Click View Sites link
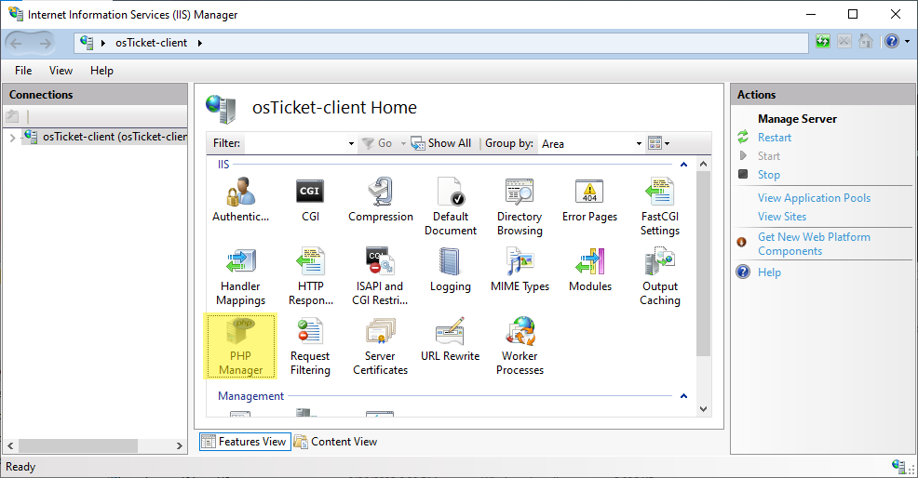Viewport: 918px width, 478px height. click(781, 217)
